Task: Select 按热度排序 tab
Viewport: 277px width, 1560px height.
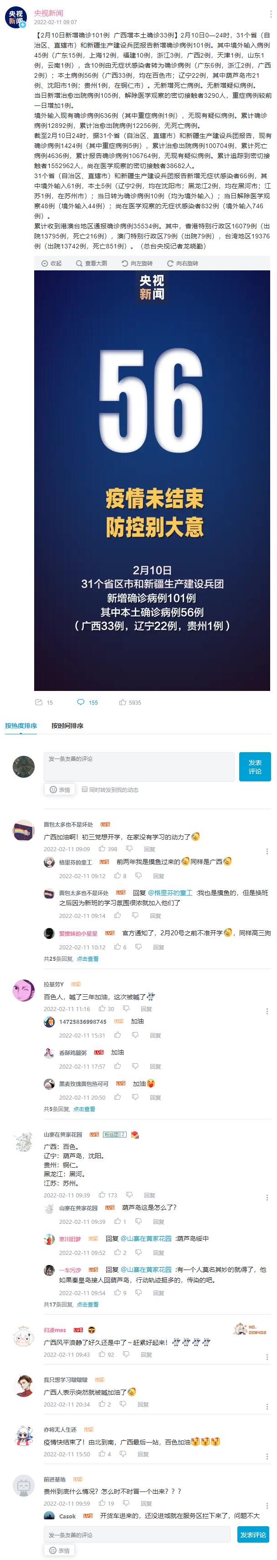Action: click(21, 726)
